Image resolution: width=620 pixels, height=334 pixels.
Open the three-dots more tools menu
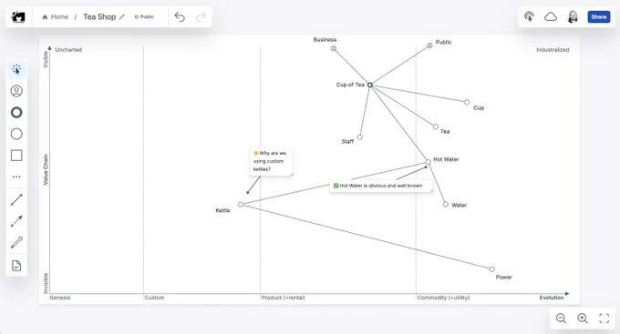pos(16,177)
